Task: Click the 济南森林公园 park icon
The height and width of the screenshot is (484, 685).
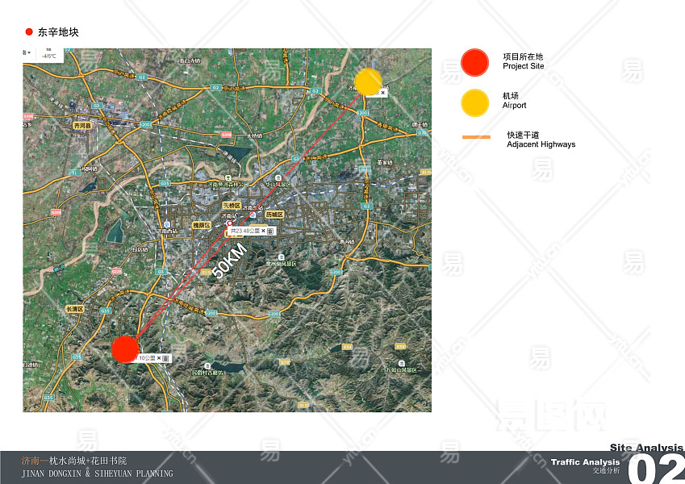Action: [228, 178]
